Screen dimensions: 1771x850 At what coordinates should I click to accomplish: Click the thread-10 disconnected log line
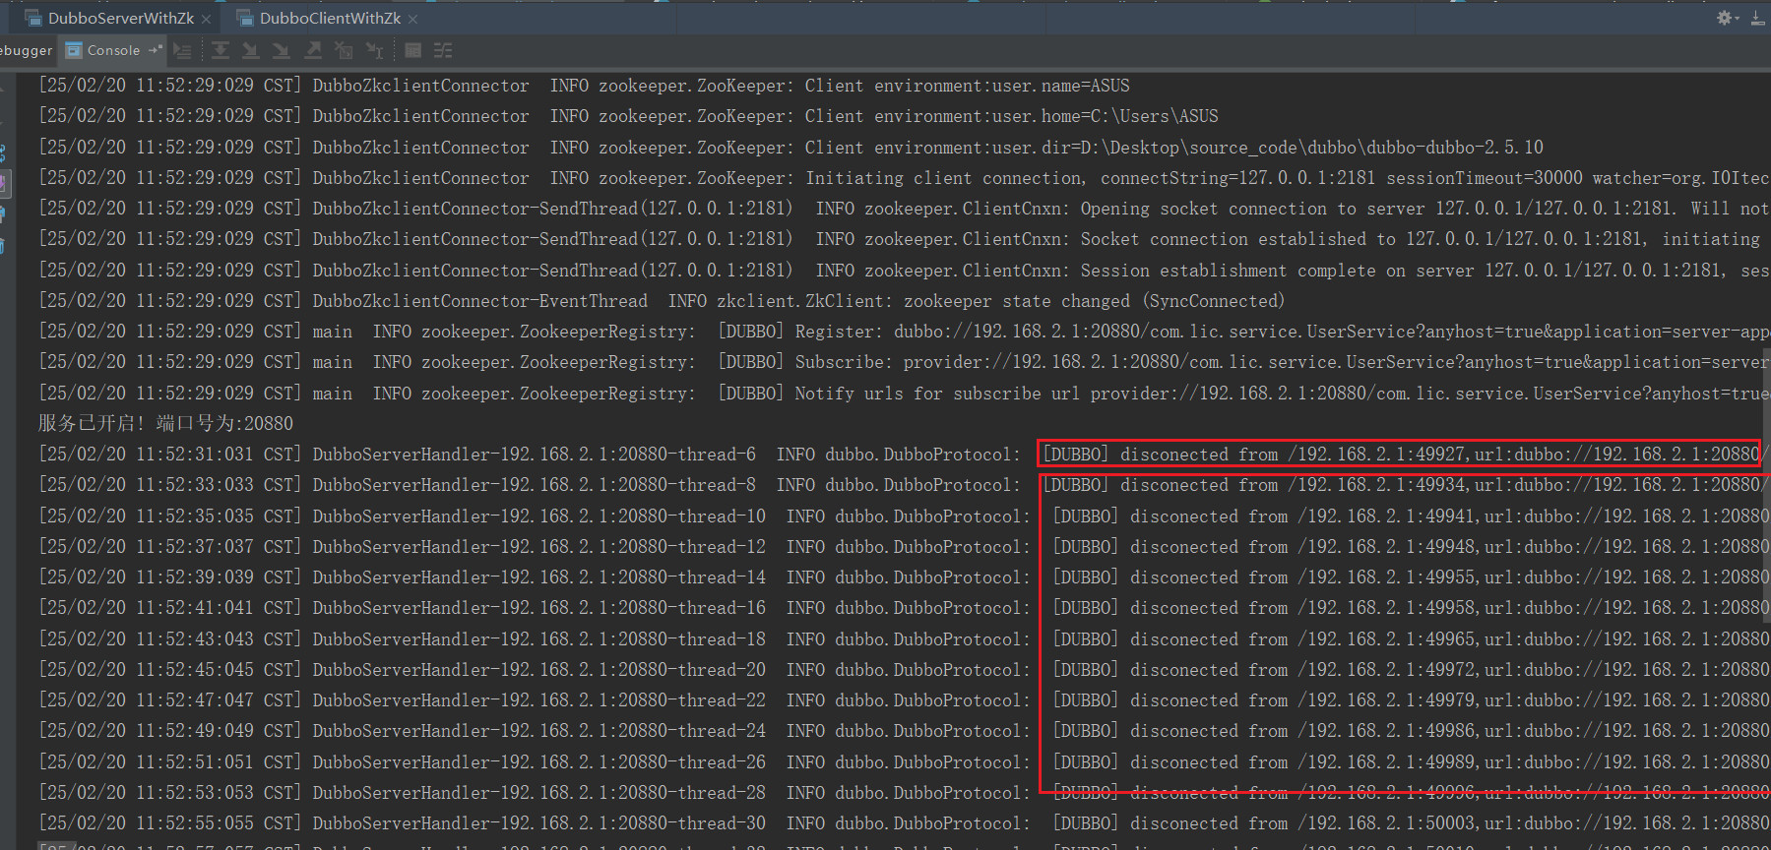pos(904,516)
